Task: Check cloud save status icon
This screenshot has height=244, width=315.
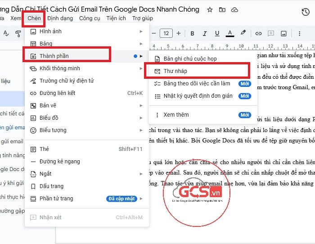Action: 234,9
